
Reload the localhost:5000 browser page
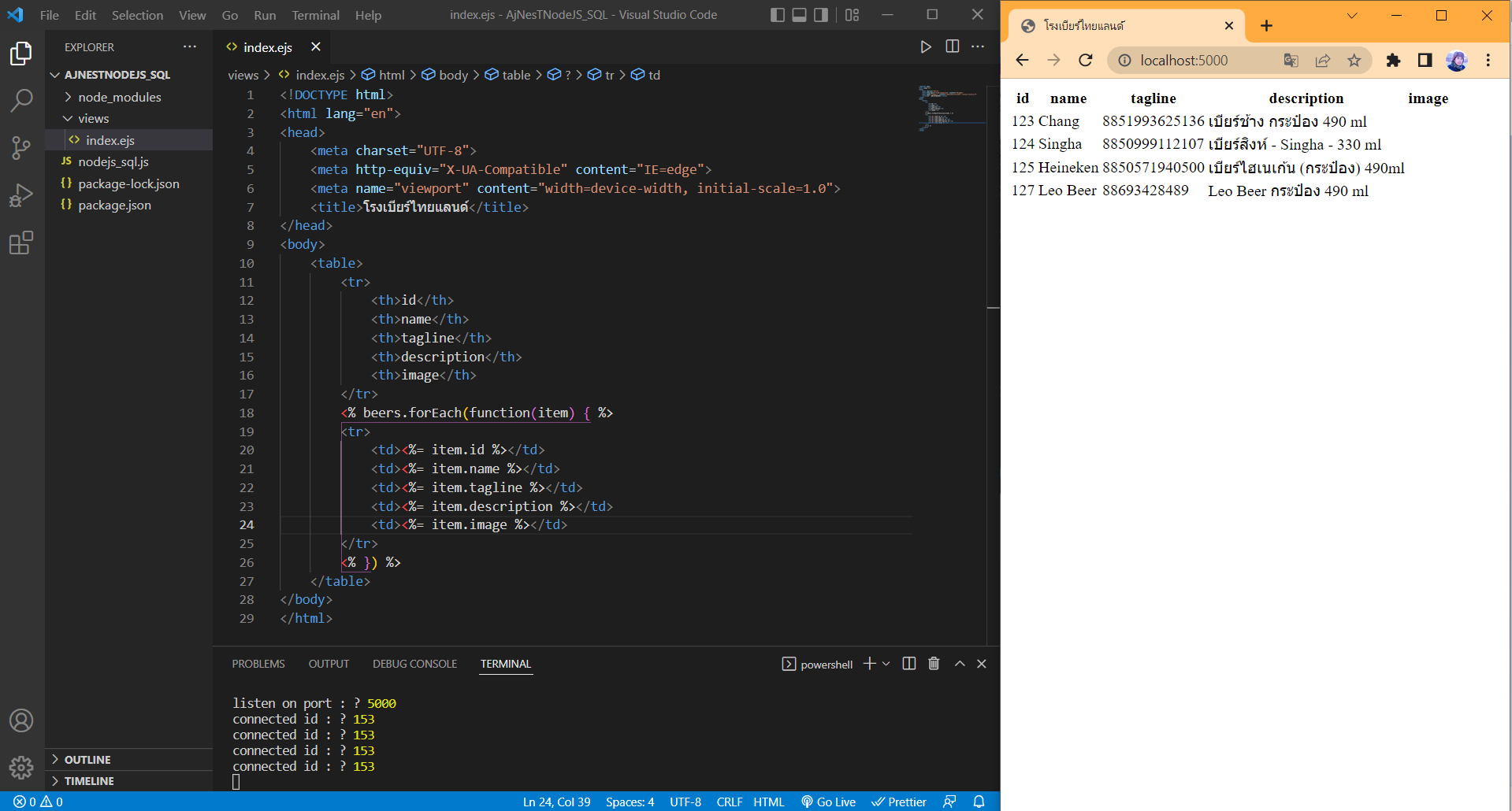click(x=1086, y=61)
